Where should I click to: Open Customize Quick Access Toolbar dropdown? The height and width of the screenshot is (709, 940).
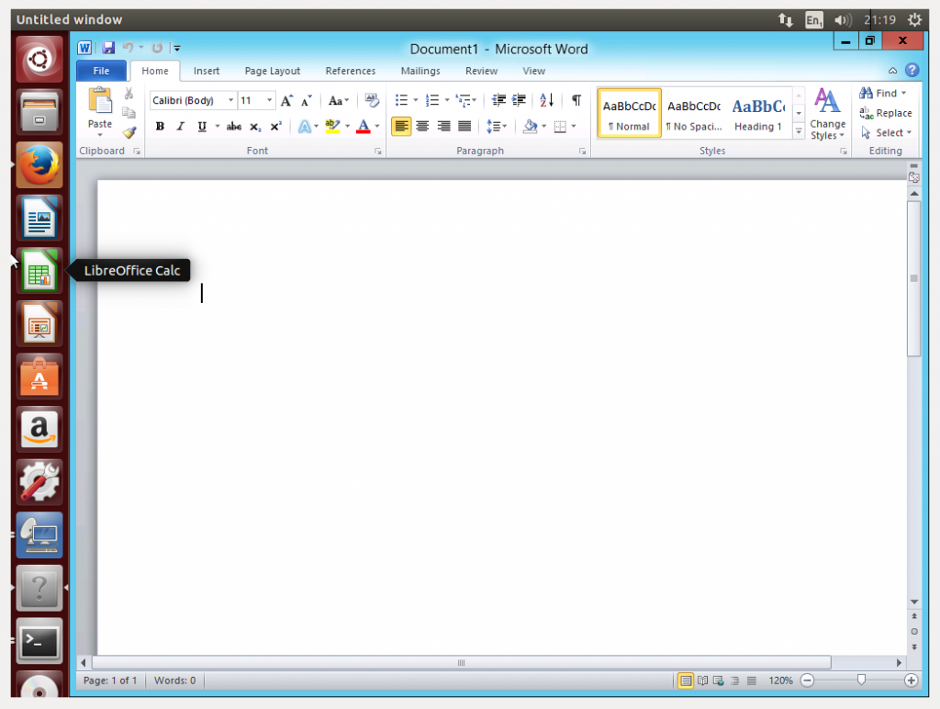coord(177,48)
